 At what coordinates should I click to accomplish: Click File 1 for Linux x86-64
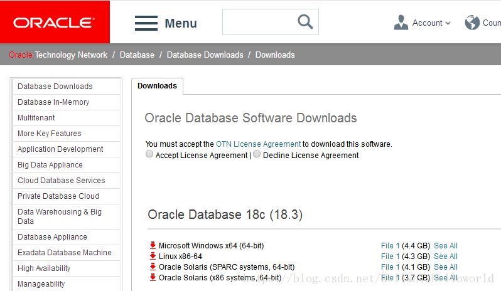coord(390,257)
